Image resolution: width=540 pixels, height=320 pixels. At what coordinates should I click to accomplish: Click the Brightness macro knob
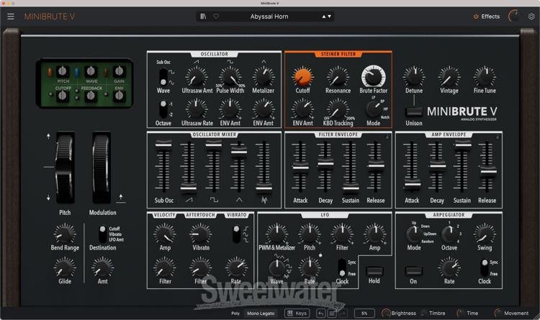pyautogui.click(x=386, y=313)
